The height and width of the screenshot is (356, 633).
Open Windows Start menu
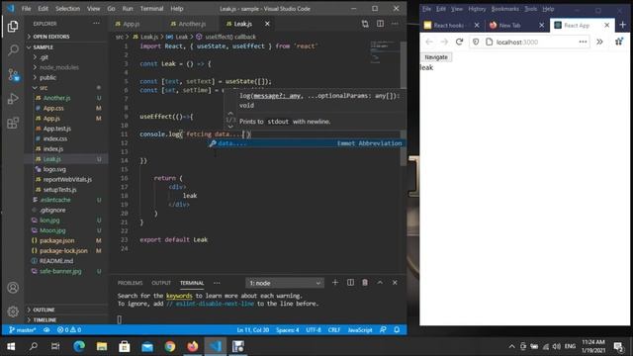tap(11, 346)
